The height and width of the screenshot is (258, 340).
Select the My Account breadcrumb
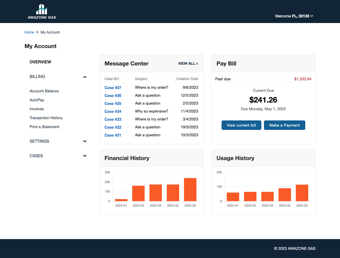(x=50, y=32)
